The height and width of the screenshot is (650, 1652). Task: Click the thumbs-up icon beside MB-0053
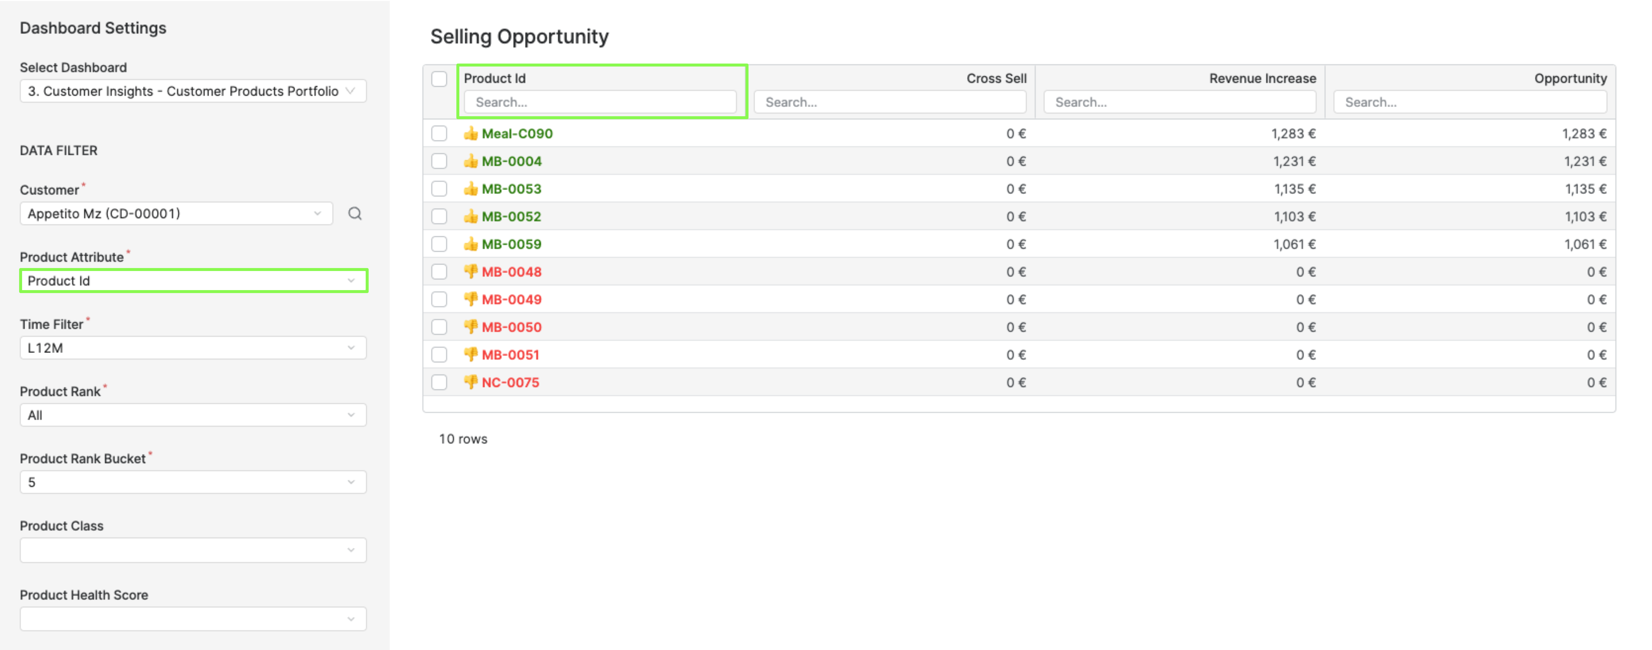point(471,188)
